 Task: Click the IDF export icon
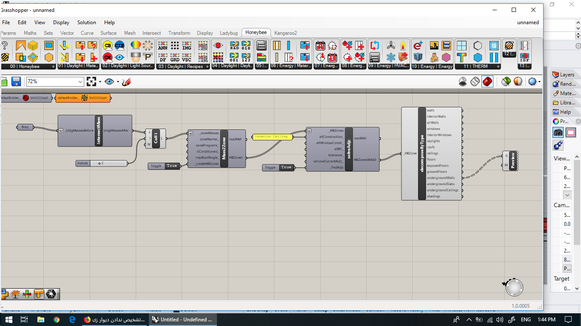(x=524, y=57)
